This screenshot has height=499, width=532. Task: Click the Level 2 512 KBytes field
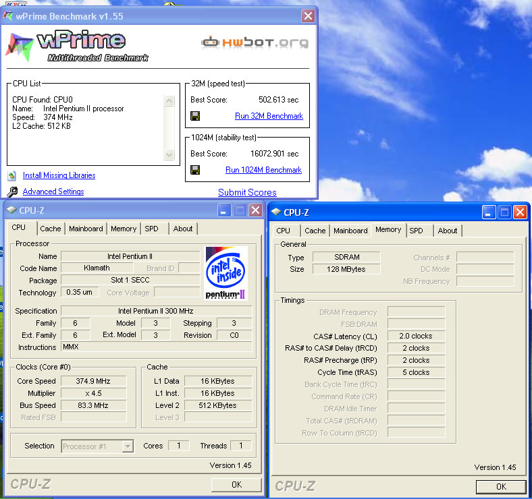[x=218, y=405]
